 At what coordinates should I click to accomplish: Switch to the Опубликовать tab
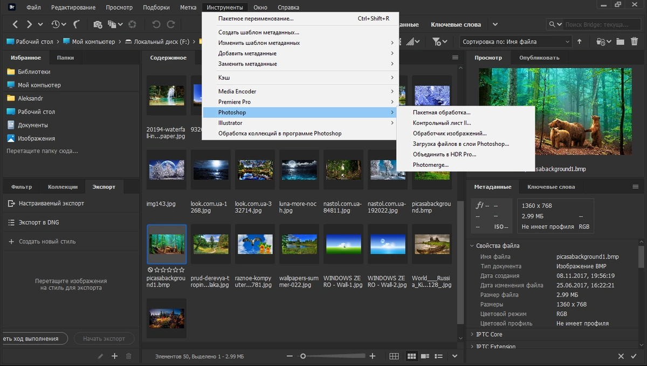[x=539, y=58]
